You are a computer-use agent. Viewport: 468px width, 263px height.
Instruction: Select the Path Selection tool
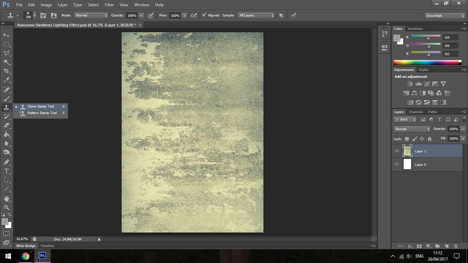(7, 179)
